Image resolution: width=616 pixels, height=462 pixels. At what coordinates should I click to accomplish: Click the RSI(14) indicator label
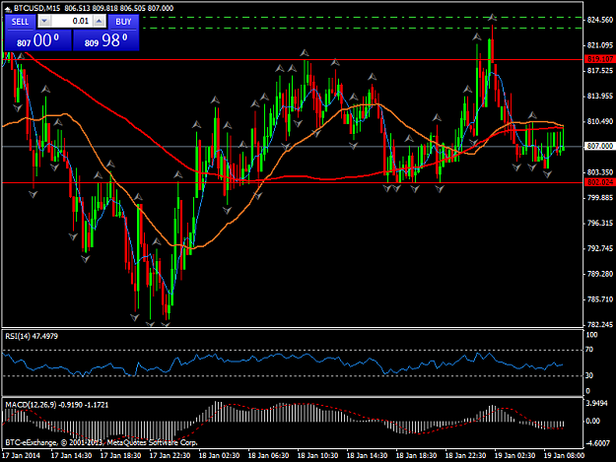pyautogui.click(x=32, y=336)
